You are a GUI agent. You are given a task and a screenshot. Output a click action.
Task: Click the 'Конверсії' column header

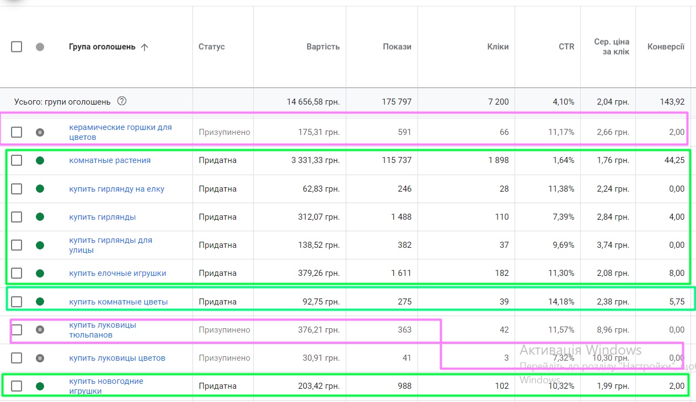(x=666, y=47)
